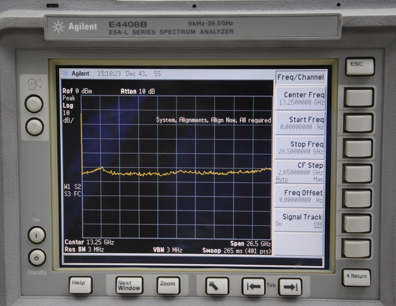Click the 'W1 S2' trace status text

[x=73, y=186]
